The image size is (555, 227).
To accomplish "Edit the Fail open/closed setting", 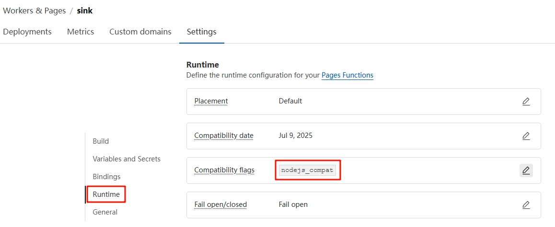I will coord(526,205).
